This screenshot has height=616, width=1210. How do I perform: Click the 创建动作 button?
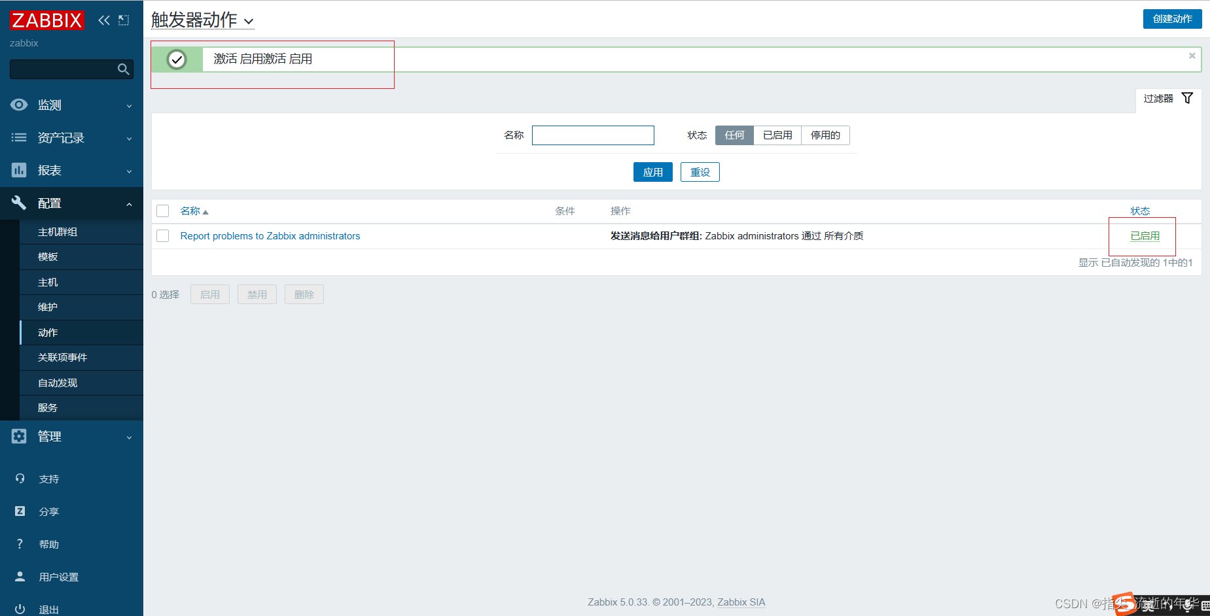pos(1172,19)
